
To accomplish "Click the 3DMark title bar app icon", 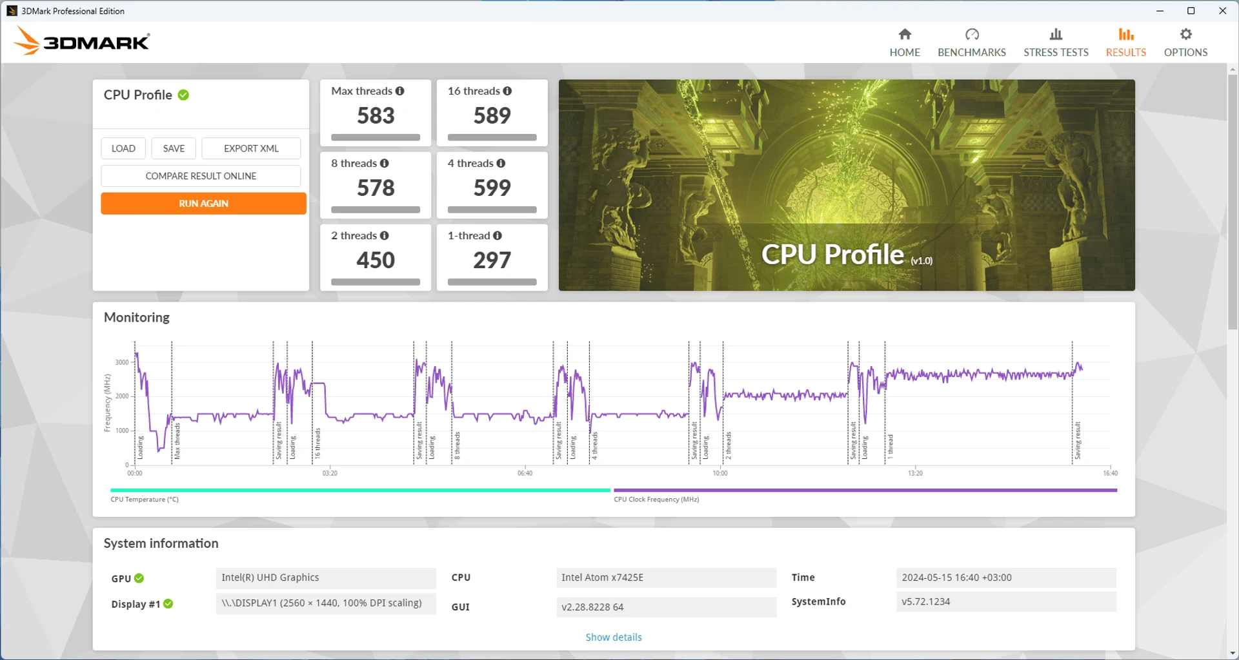I will 12,11.
